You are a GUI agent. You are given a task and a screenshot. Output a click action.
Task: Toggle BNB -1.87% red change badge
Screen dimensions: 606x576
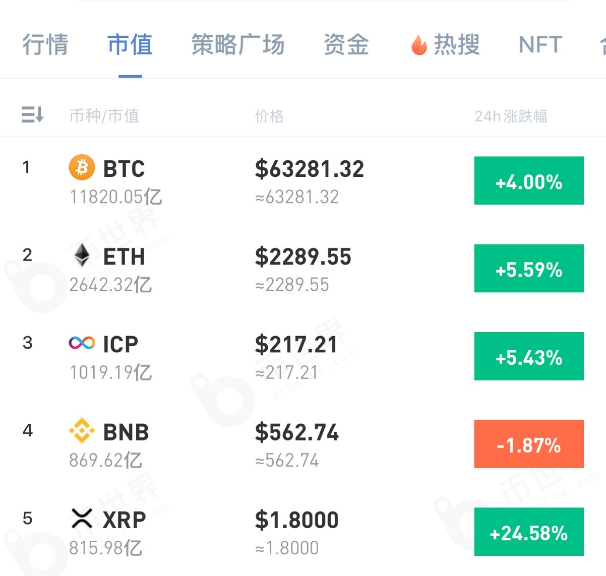[x=529, y=444]
